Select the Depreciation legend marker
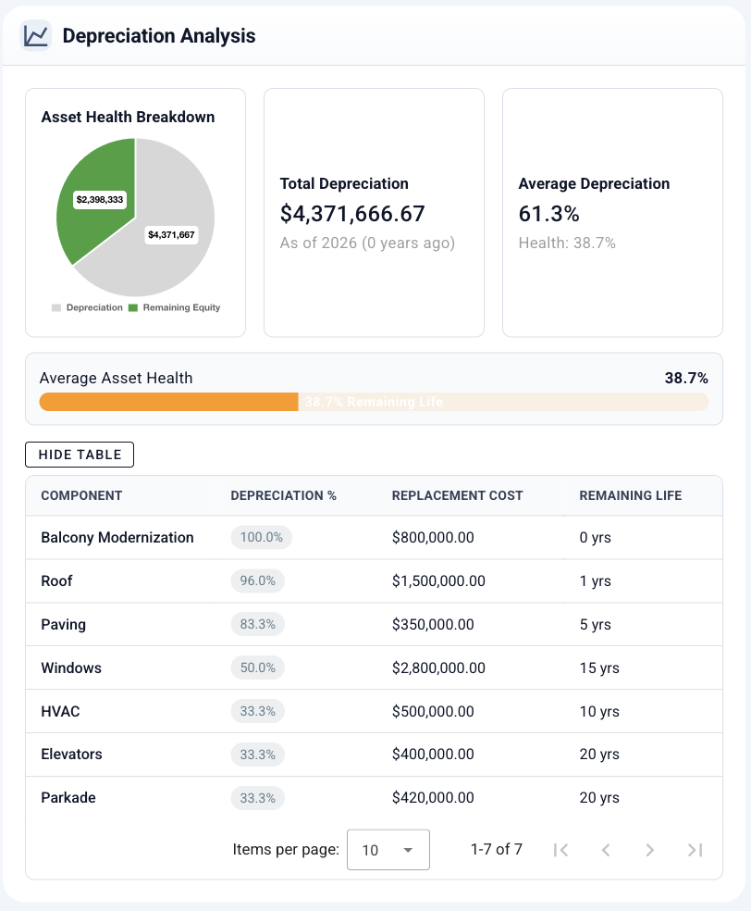This screenshot has height=911, width=751. [55, 306]
